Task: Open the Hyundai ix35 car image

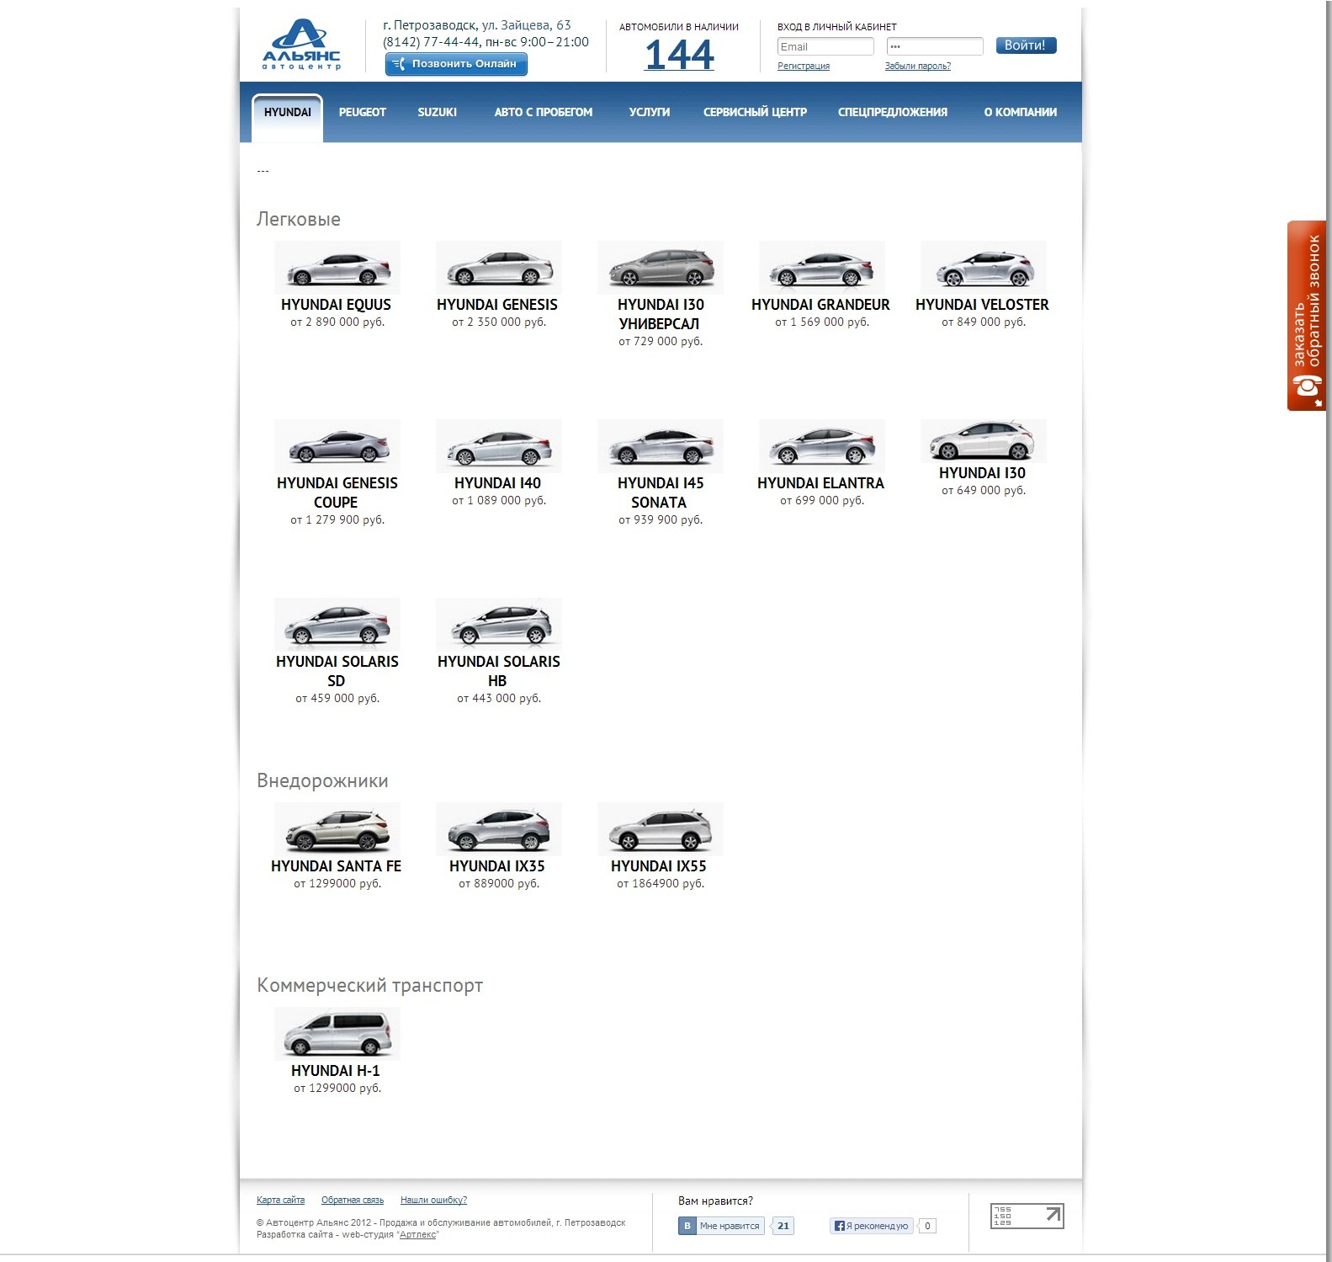Action: pos(499,829)
